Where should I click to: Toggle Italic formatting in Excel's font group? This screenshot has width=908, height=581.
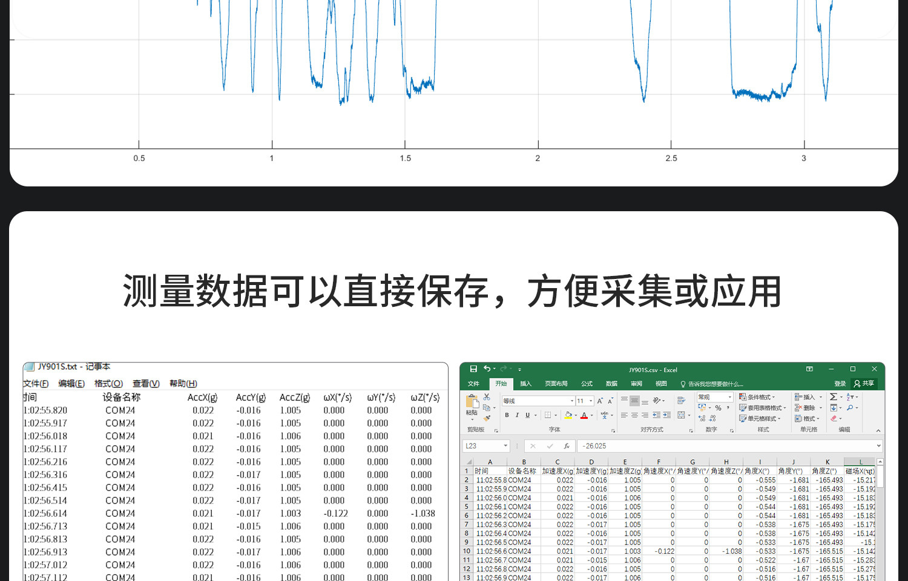point(517,415)
